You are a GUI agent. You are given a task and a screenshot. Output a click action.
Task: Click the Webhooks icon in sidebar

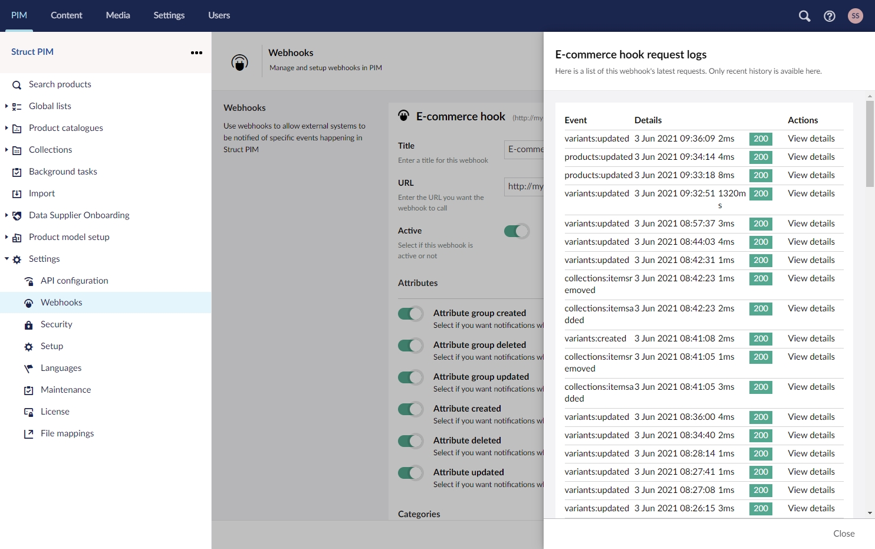click(28, 303)
